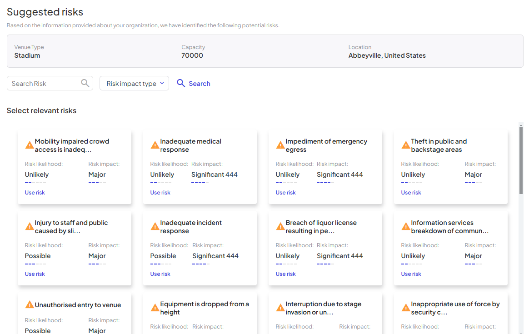Use risk for Inadequate incident response
Image resolution: width=529 pixels, height=334 pixels.
tap(160, 274)
